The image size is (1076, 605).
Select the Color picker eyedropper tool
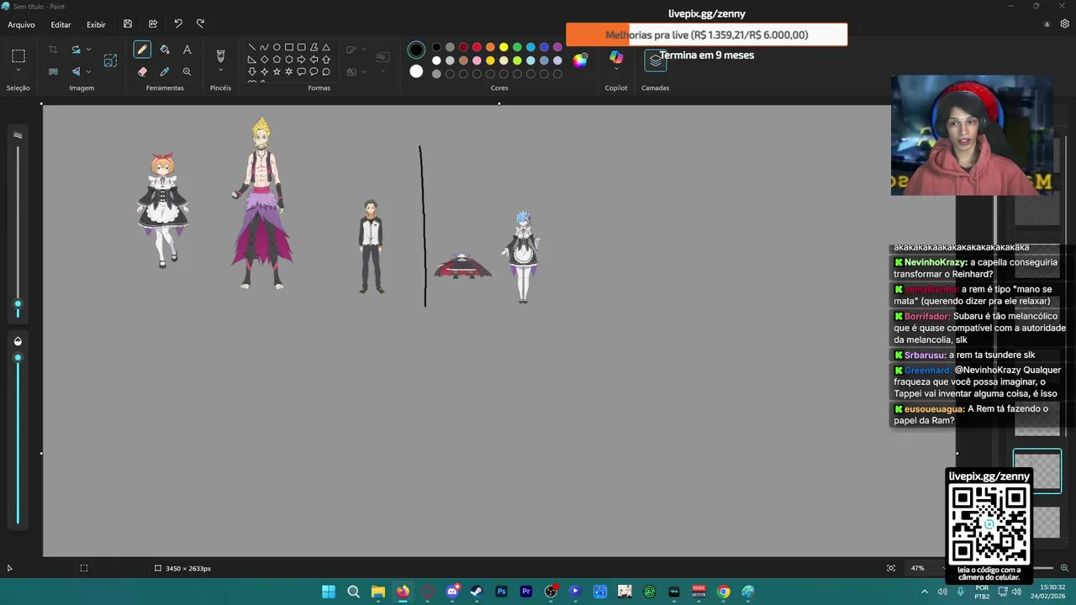165,71
